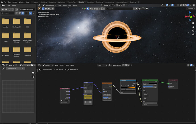Image resolution: width=196 pixels, height=124 pixels.
Task: Switch to the Layout workspace tab
Action: click(36, 2)
